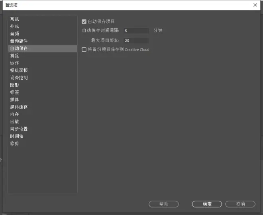Enable 将备份项目保存到 Creative Cloud checkbox
Image resolution: width=263 pixels, height=215 pixels.
point(84,50)
